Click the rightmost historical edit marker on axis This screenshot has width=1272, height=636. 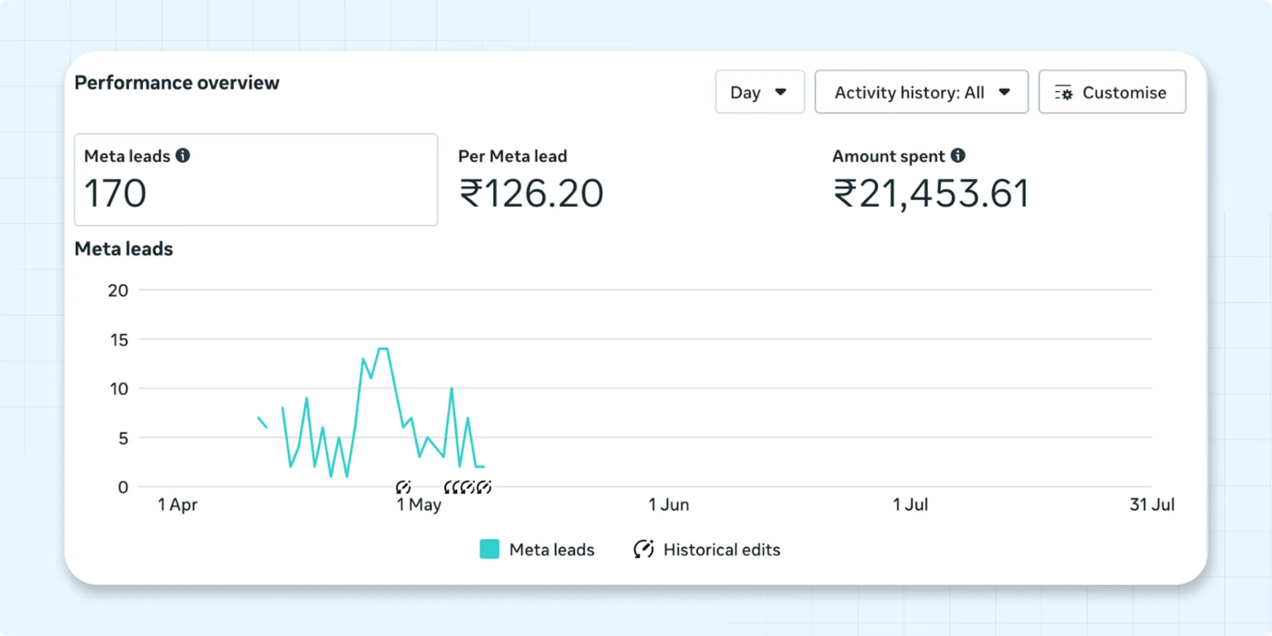[x=484, y=486]
